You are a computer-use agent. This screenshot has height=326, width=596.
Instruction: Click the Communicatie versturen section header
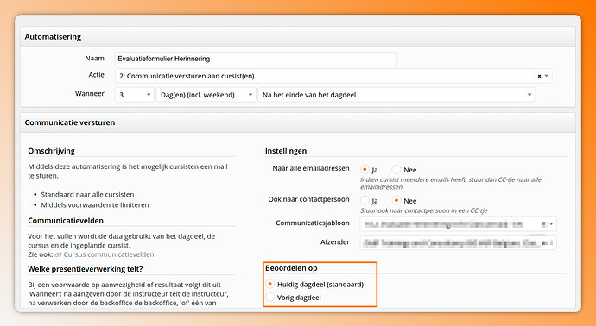click(x=298, y=122)
